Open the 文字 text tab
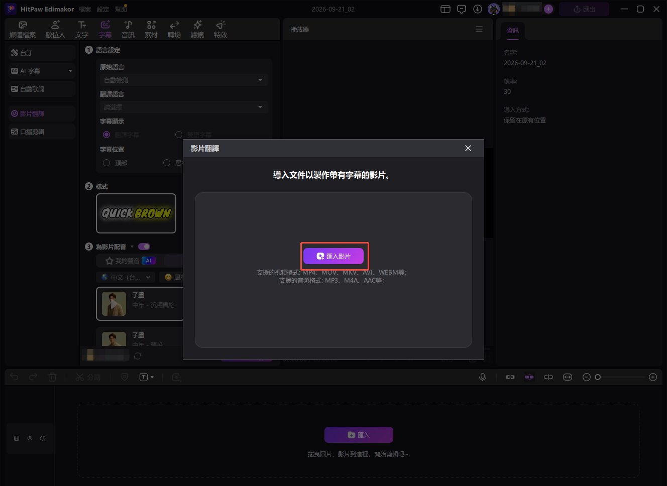Viewport: 667px width, 486px height. point(82,30)
